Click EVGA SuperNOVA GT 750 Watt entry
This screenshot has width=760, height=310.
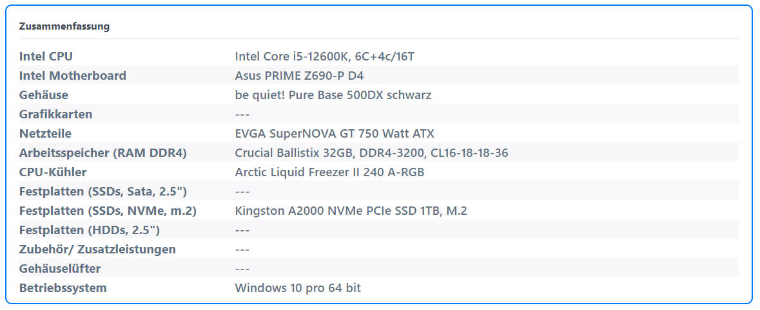335,134
